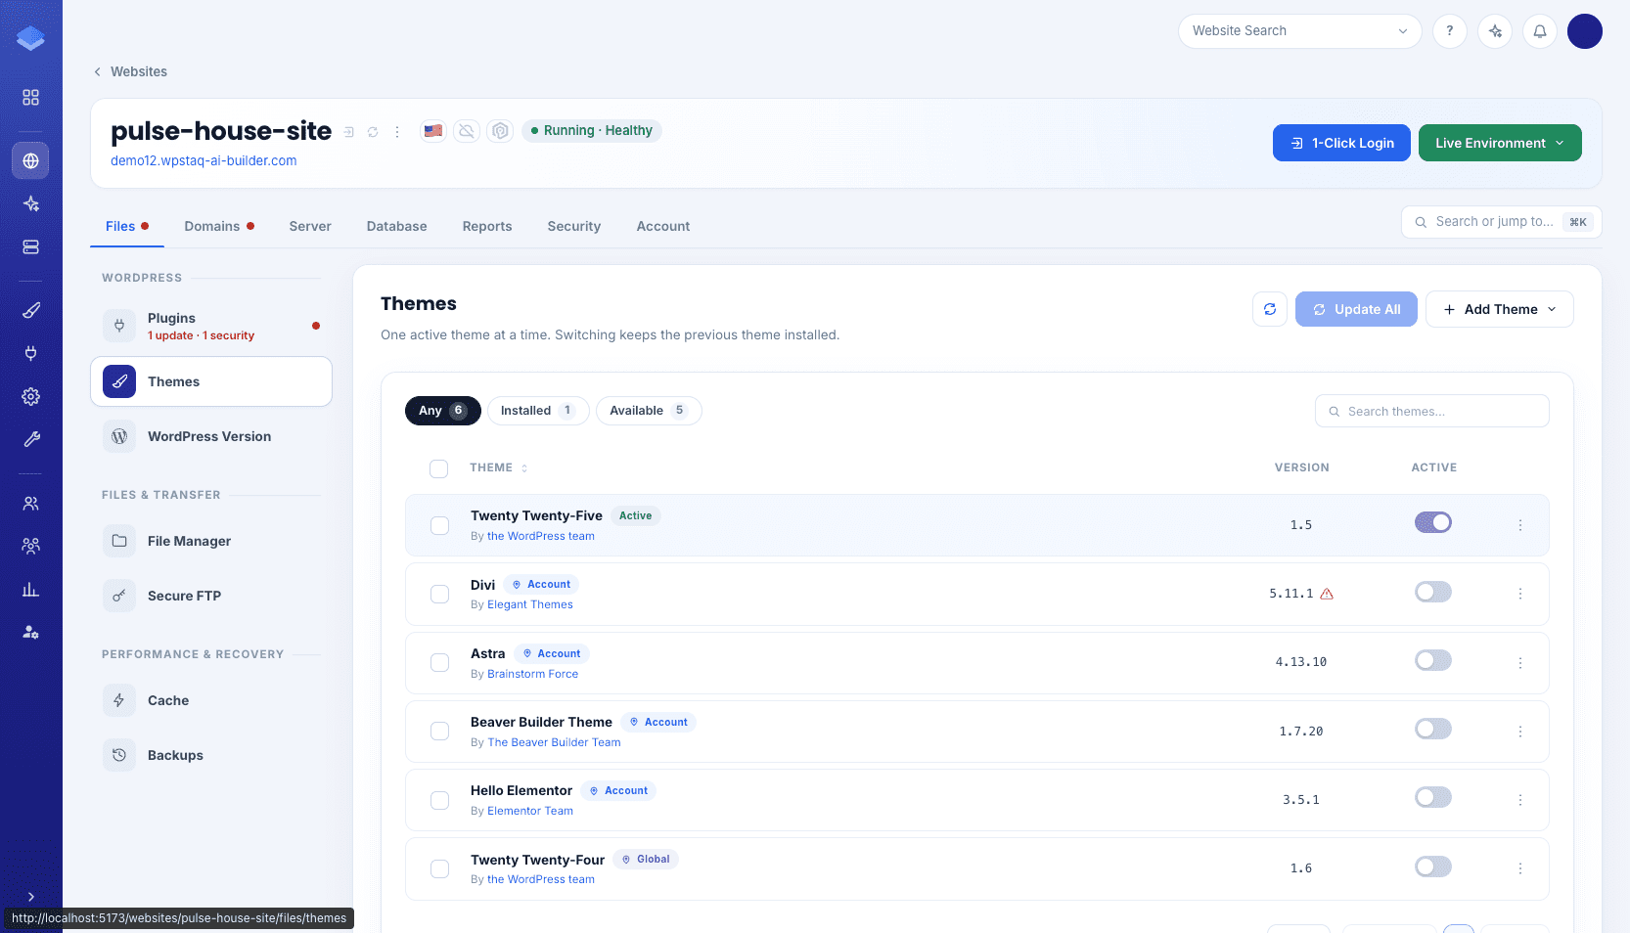Click the gear settings icon in sidebar
Screen dimensions: 1630x933
[x=31, y=396]
